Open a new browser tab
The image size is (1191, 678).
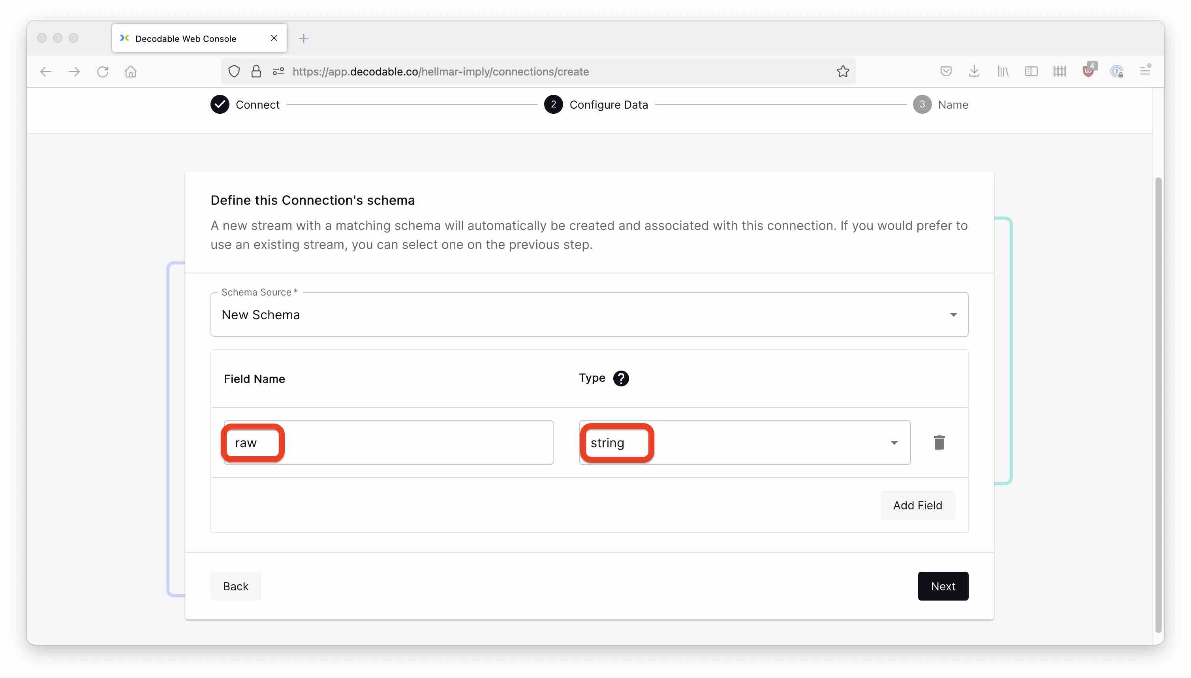click(303, 39)
